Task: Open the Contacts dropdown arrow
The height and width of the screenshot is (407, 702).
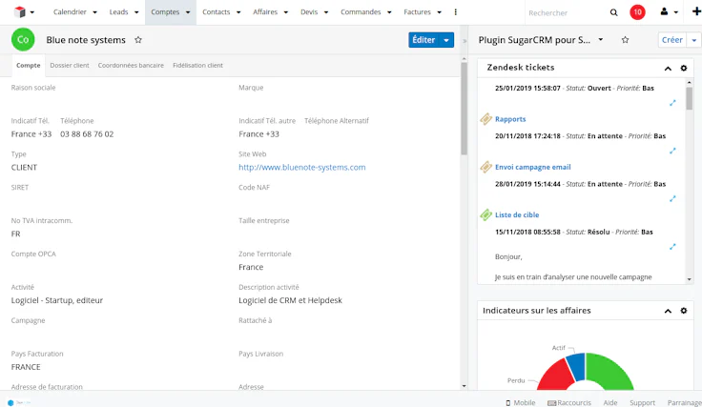Action: (238, 12)
